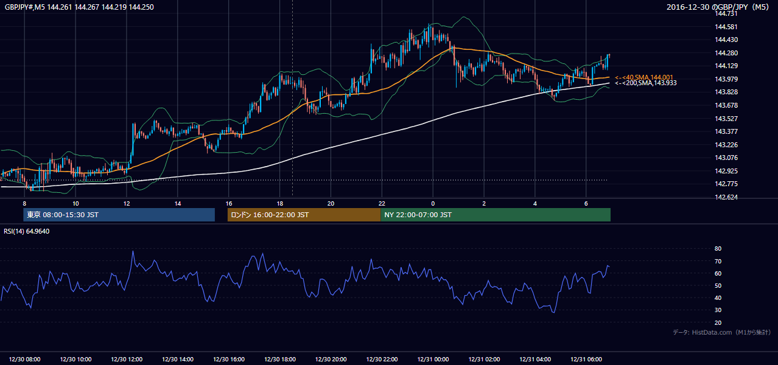Click the 12/30 14:00 time axis label

pos(178,360)
